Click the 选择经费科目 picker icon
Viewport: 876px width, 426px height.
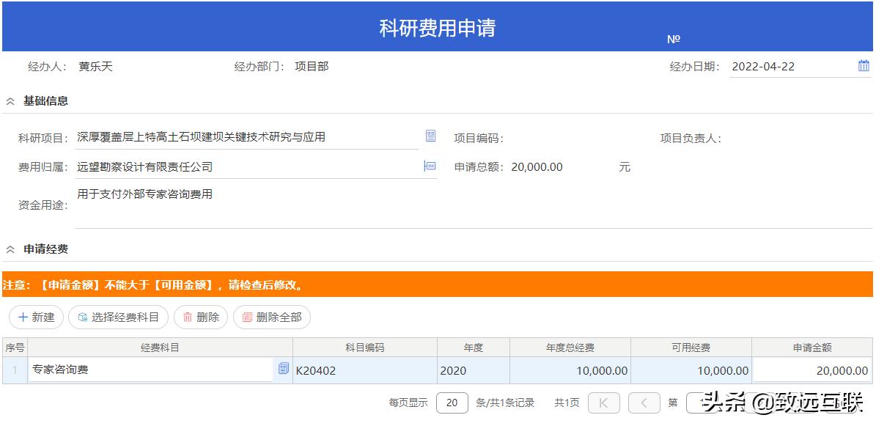click(81, 317)
